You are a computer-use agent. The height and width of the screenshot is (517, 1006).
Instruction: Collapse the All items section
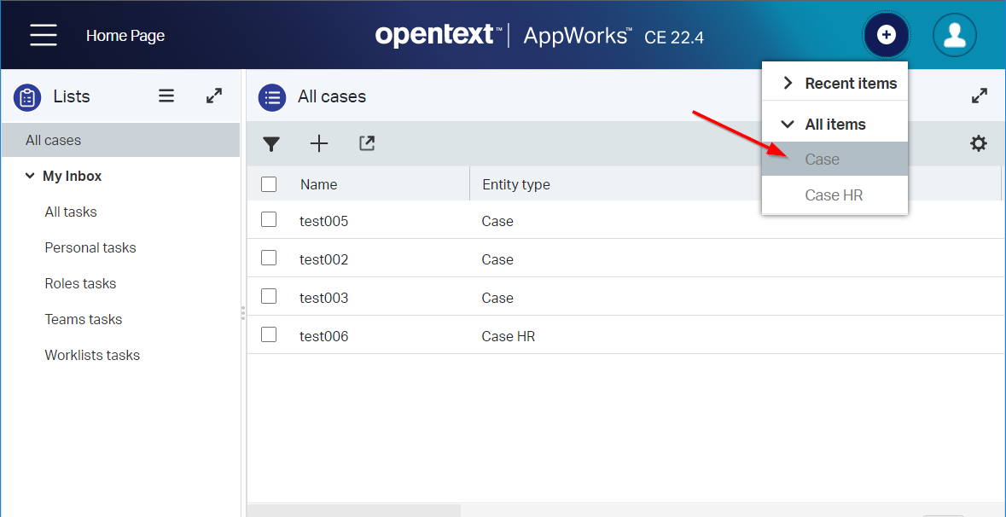(x=788, y=124)
